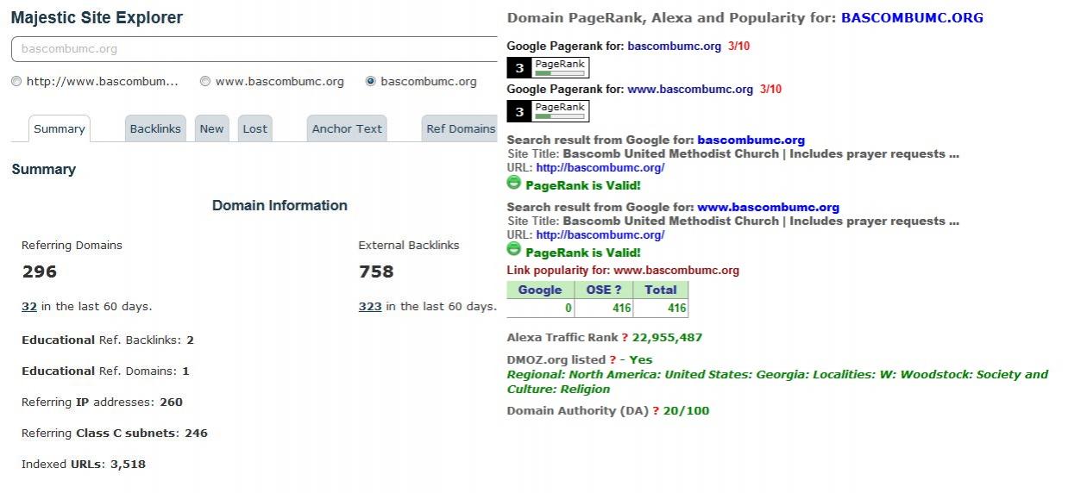The width and height of the screenshot is (1068, 493).
Task: Open the 32 referring domains link
Action: coord(29,306)
